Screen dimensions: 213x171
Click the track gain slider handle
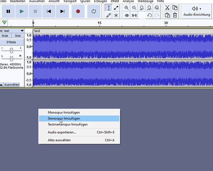point(12,50)
